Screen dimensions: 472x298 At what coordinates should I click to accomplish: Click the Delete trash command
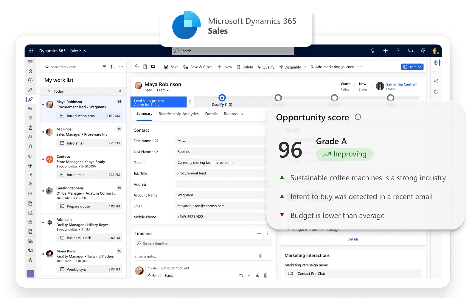tap(245, 67)
